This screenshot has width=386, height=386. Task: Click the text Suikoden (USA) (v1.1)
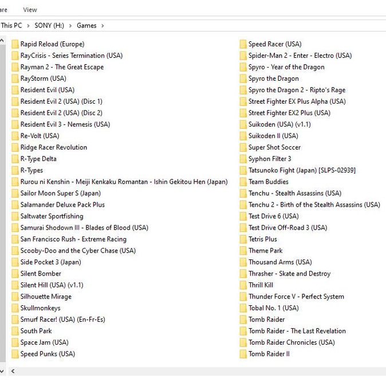coord(279,124)
